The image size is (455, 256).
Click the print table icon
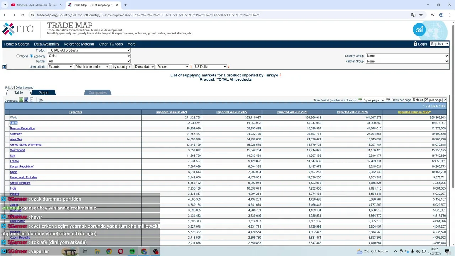[41, 100]
